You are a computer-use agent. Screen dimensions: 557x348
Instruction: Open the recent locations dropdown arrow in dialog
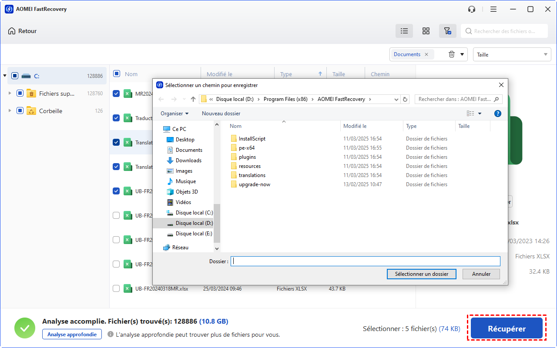click(184, 99)
